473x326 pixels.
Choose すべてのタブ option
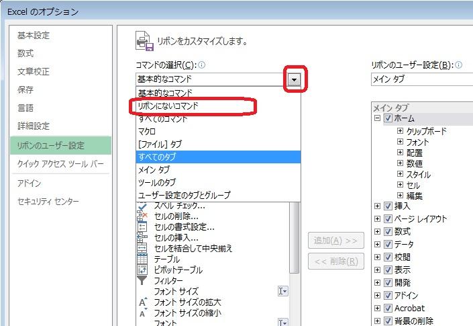(x=219, y=157)
